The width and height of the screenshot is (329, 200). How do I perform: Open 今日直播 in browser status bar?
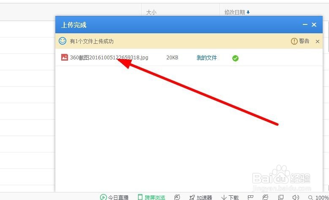point(114,197)
